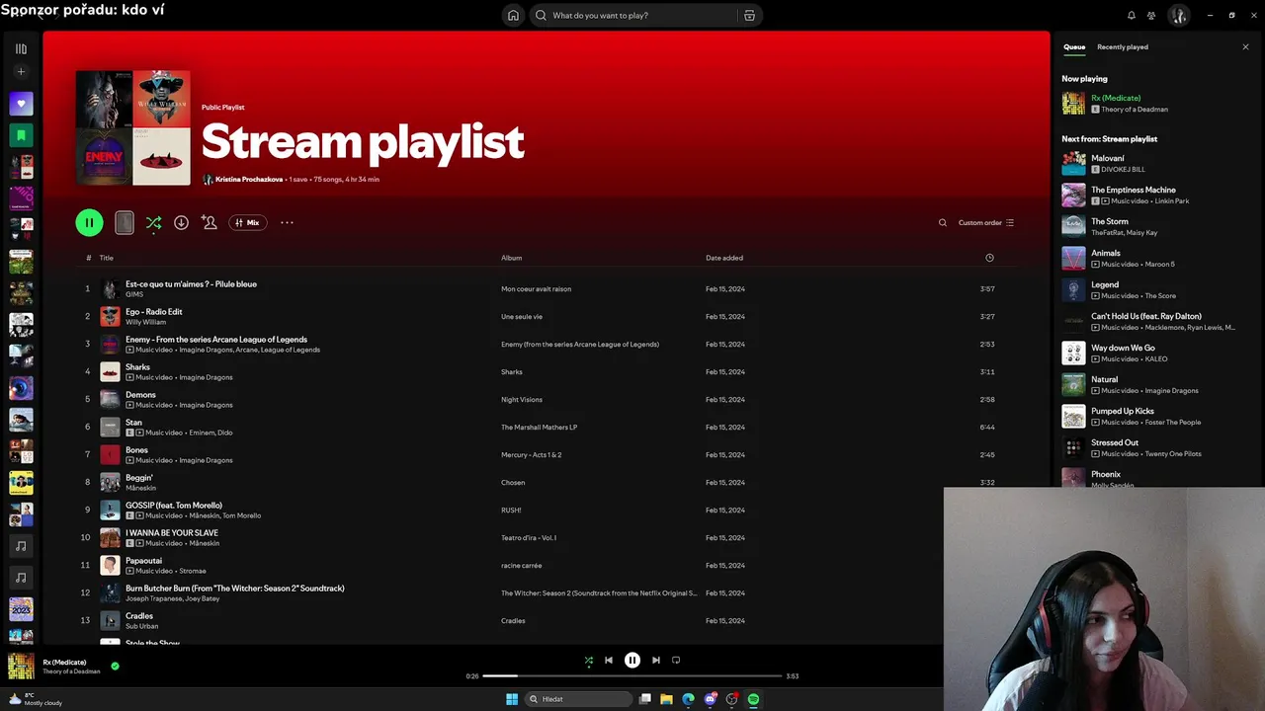Open Custom order sort dropdown
This screenshot has width=1265, height=711.
[x=986, y=223]
